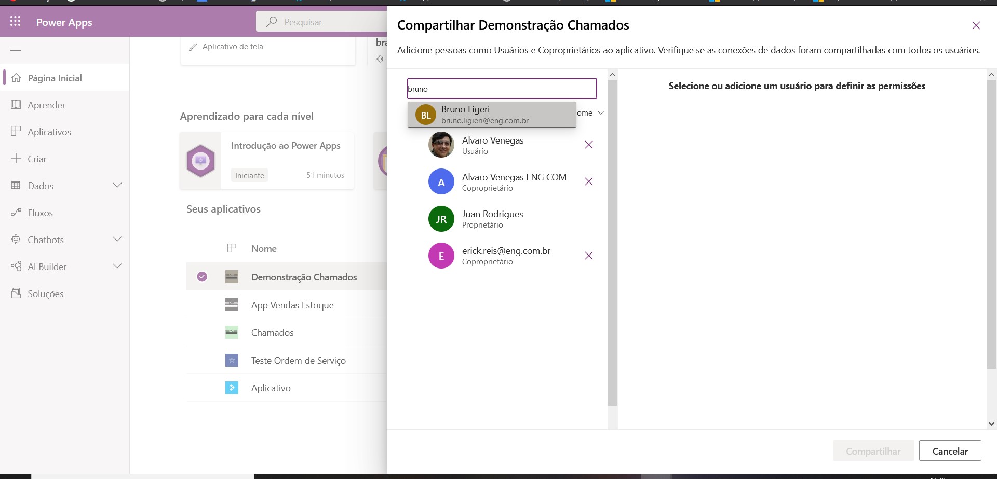
Task: Open Página Inicial in sidebar
Action: click(x=64, y=78)
